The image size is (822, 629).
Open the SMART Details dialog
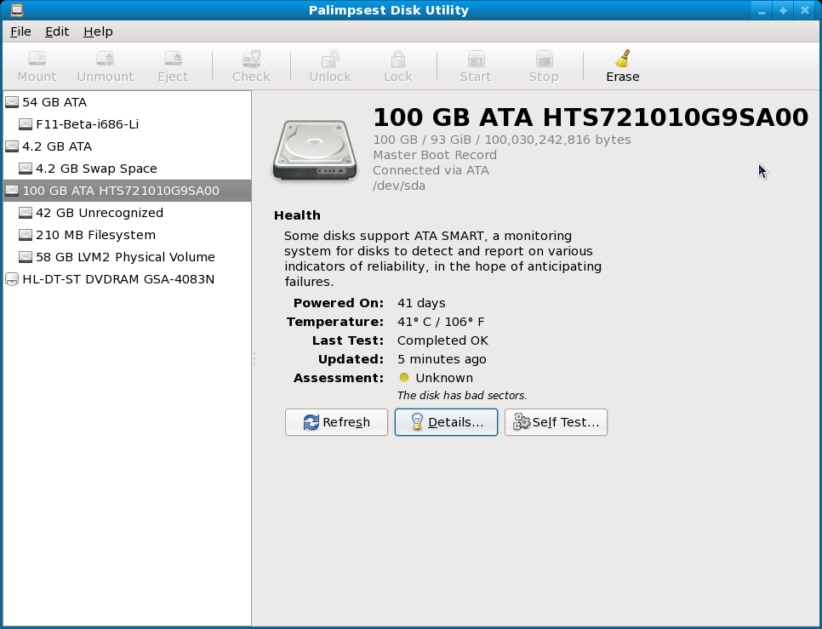tap(446, 422)
